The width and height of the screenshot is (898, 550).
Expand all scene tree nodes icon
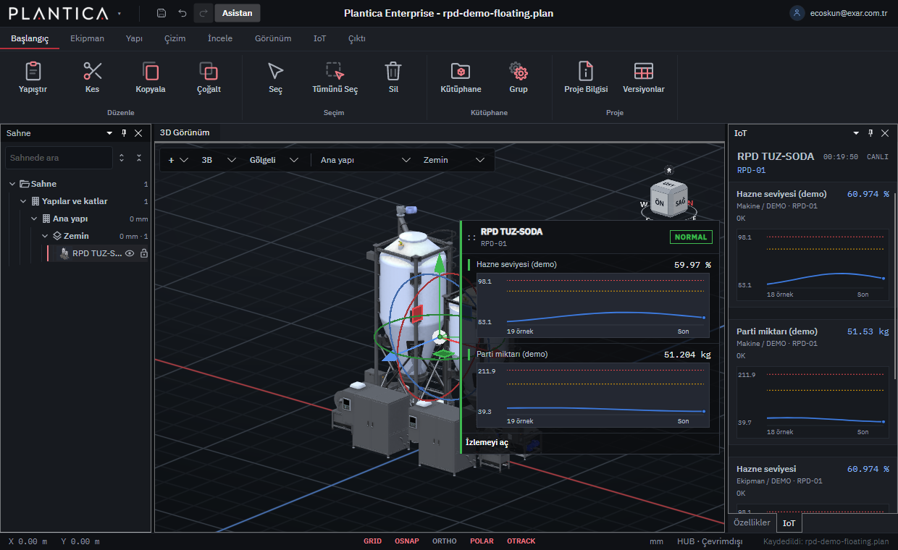(122, 158)
